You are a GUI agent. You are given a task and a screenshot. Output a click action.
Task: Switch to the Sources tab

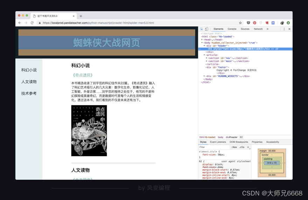[x=245, y=29]
